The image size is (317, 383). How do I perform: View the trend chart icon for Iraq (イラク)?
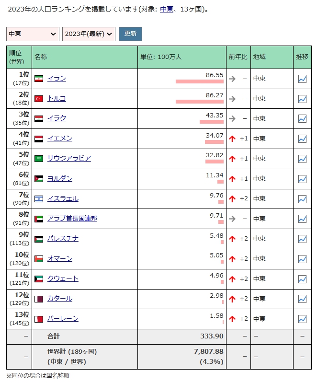(x=302, y=118)
